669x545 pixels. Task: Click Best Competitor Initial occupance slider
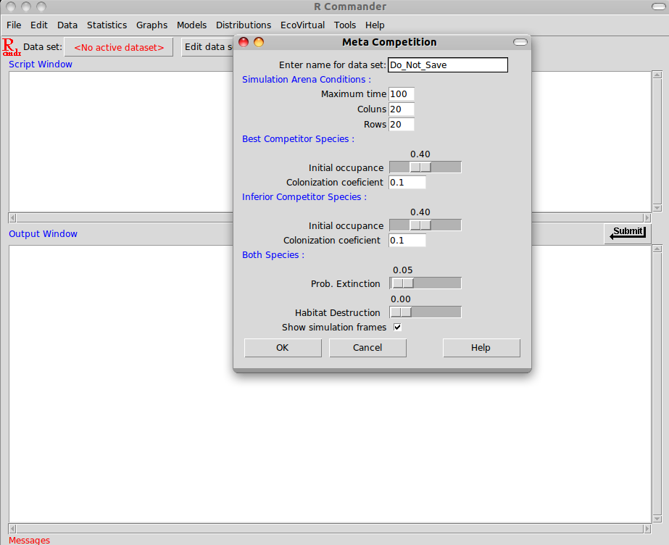[x=425, y=167]
